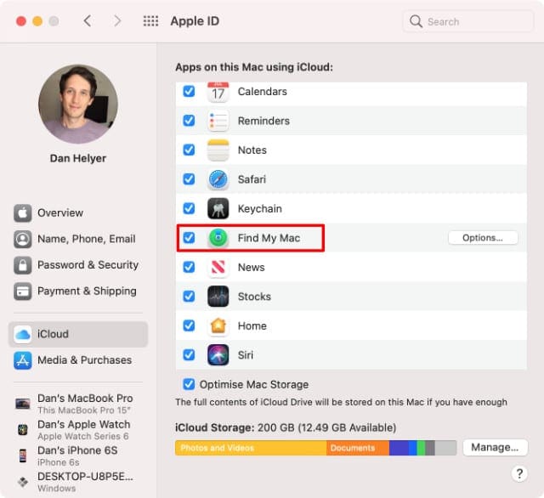Viewport: 544px width, 498px height.
Task: Click the Calendars app icon
Action: pos(218,92)
